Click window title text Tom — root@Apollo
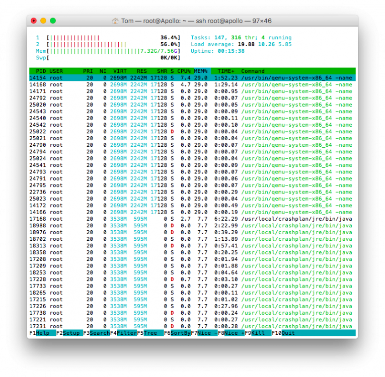This screenshot has width=385, height=377. click(x=150, y=21)
